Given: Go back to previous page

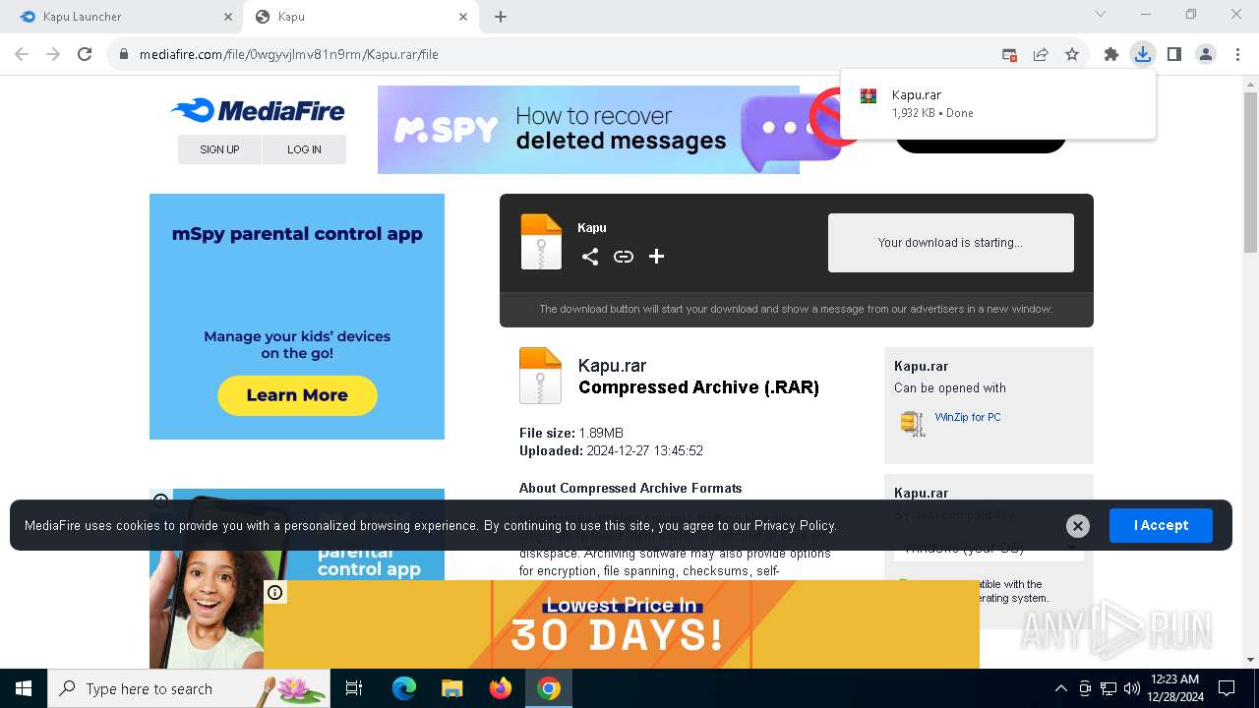Looking at the screenshot, I should (x=22, y=54).
